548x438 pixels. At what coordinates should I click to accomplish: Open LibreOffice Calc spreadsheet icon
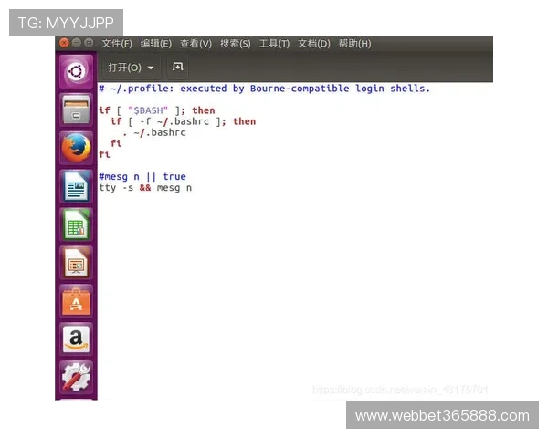pos(77,224)
